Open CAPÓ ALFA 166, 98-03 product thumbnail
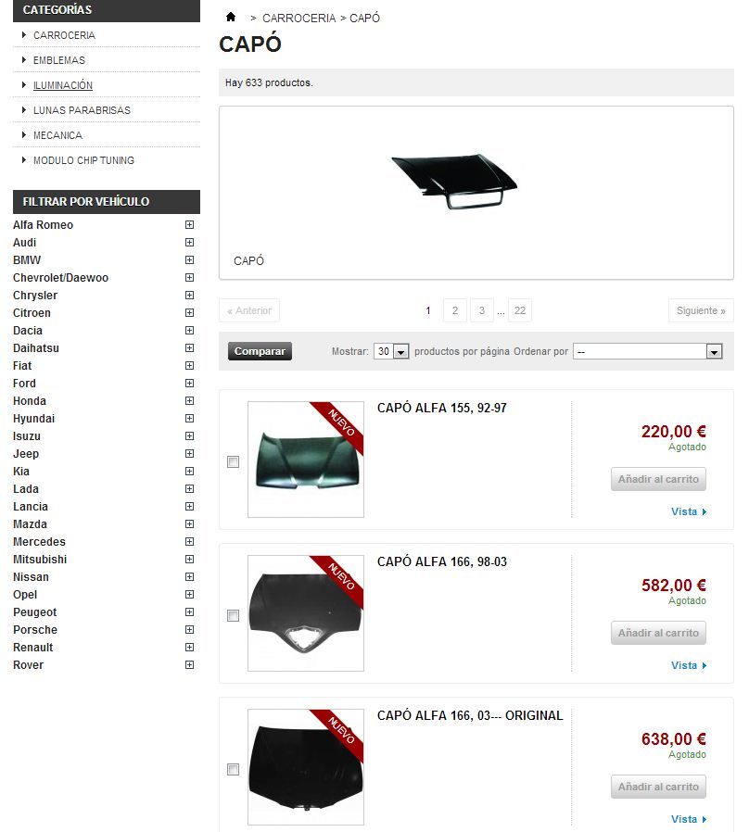 [x=306, y=613]
